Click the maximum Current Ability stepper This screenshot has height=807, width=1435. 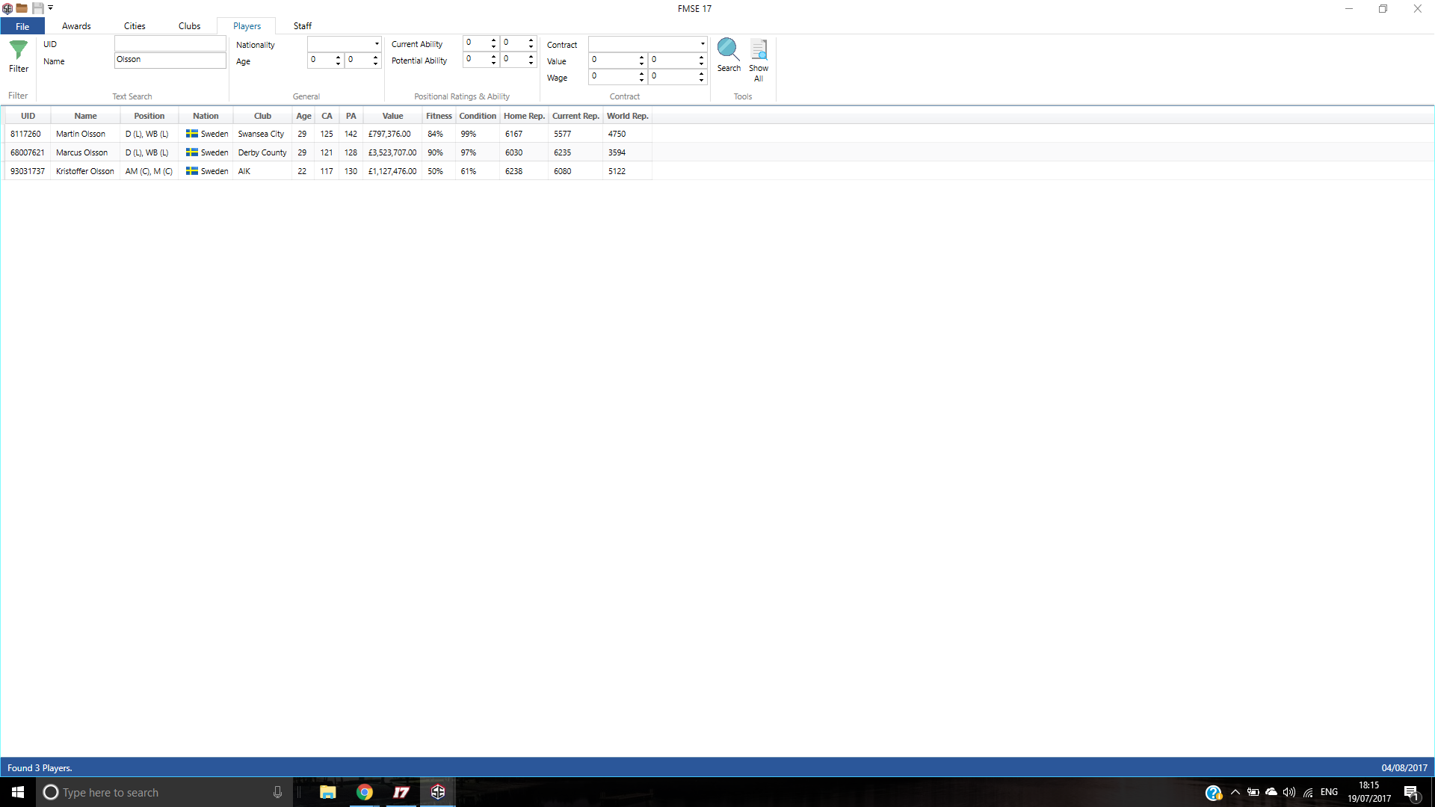pos(519,43)
